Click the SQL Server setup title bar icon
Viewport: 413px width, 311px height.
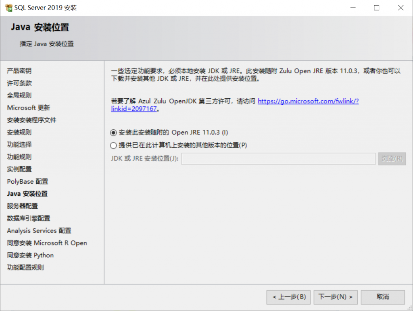[x=8, y=8]
